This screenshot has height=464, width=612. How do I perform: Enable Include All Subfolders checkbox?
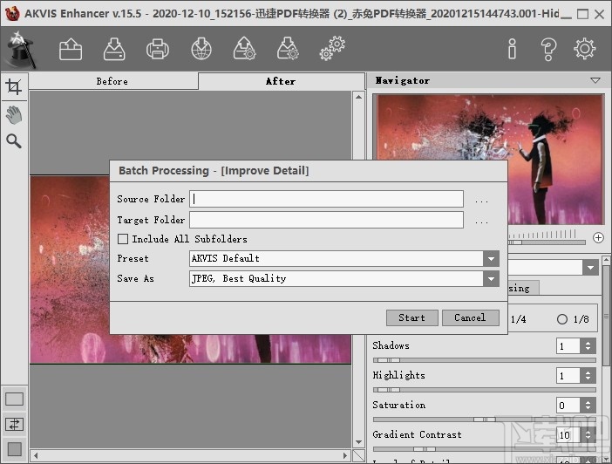[x=123, y=239]
